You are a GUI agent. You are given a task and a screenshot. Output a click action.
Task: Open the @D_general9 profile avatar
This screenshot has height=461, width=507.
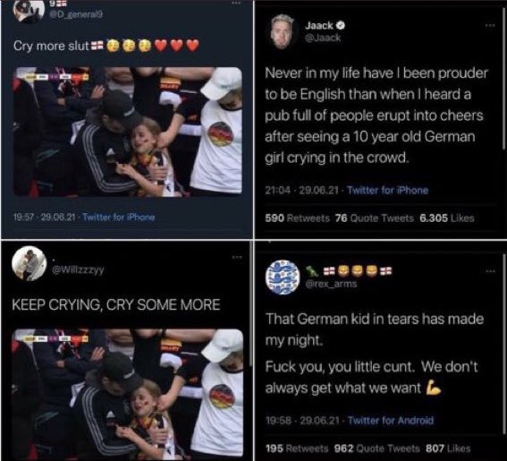[28, 11]
